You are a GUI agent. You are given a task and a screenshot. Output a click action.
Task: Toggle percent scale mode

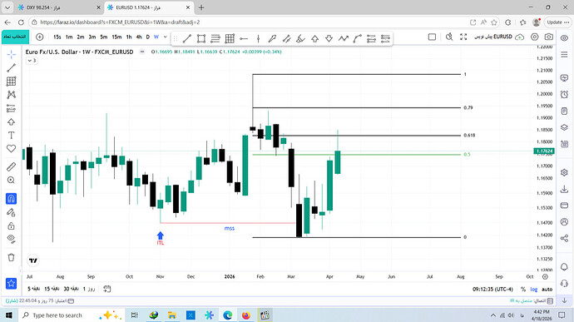pos(523,290)
